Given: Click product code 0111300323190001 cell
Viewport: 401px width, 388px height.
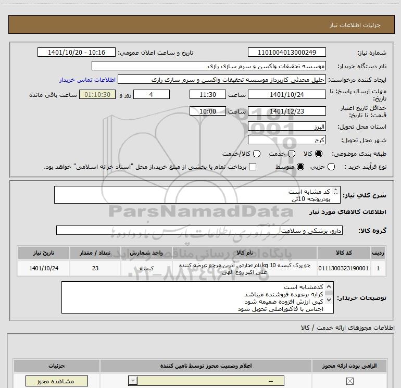Looking at the screenshot, I should [344, 268].
